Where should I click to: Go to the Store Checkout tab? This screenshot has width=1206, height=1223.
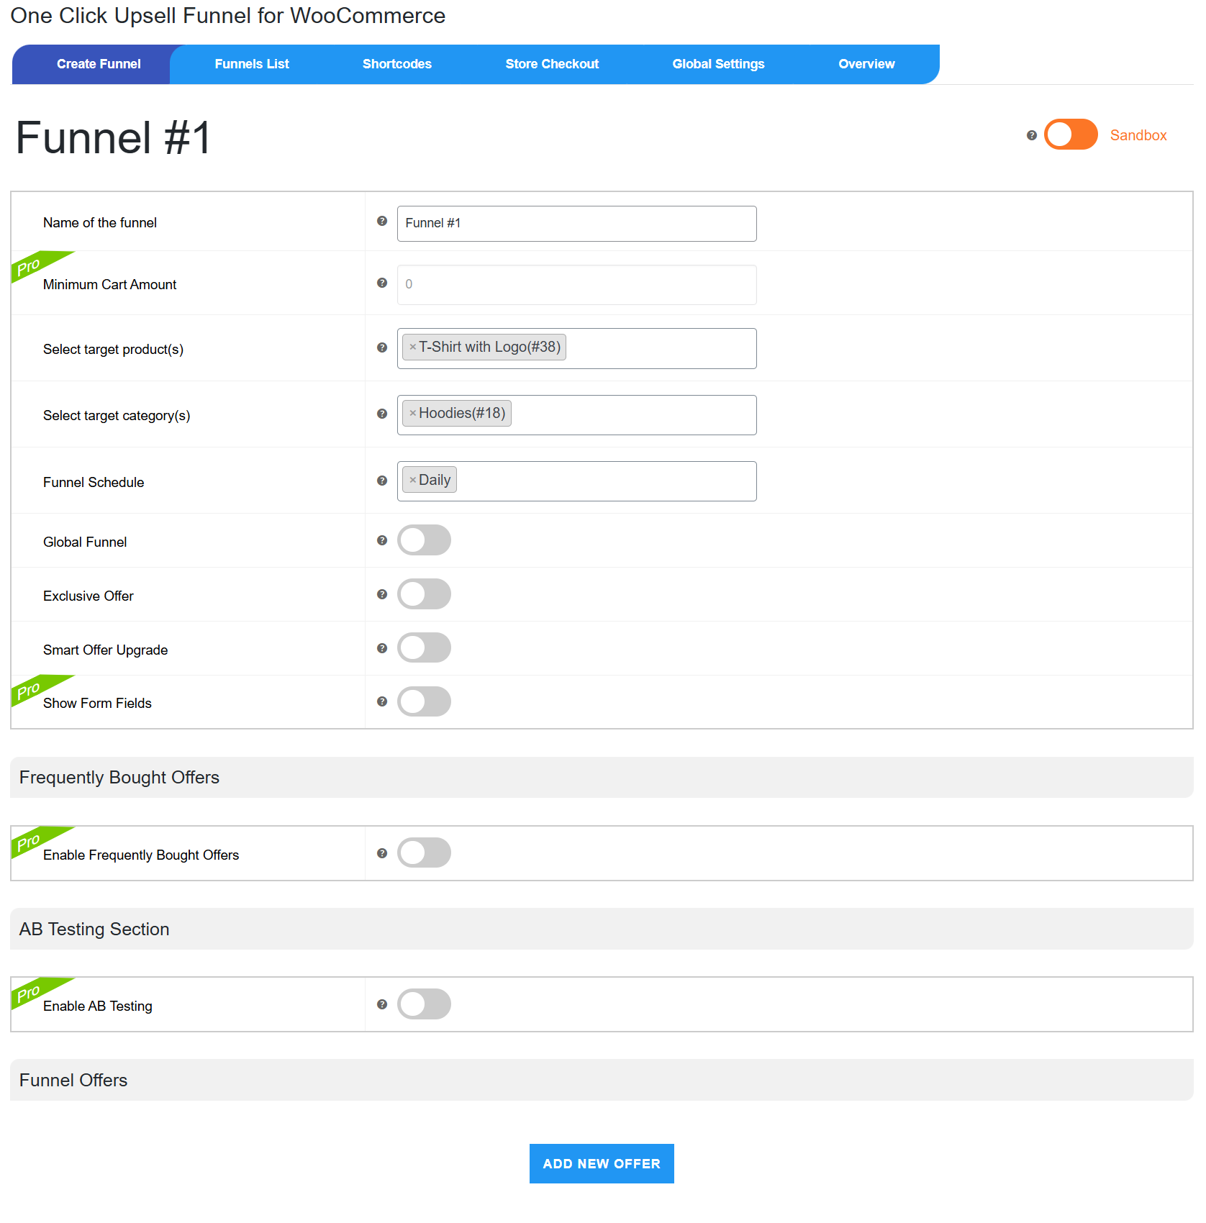(552, 64)
